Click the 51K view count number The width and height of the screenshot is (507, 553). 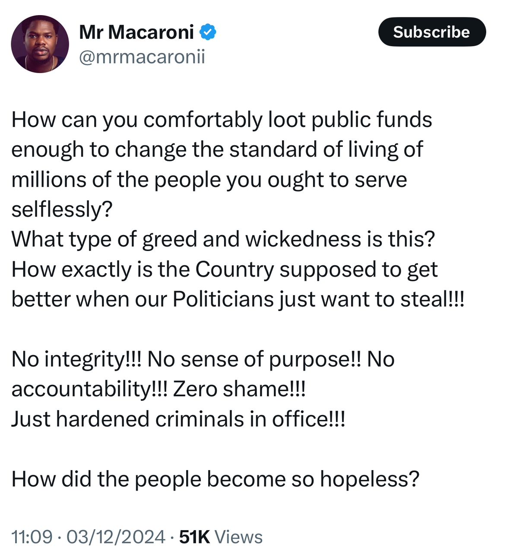(194, 537)
